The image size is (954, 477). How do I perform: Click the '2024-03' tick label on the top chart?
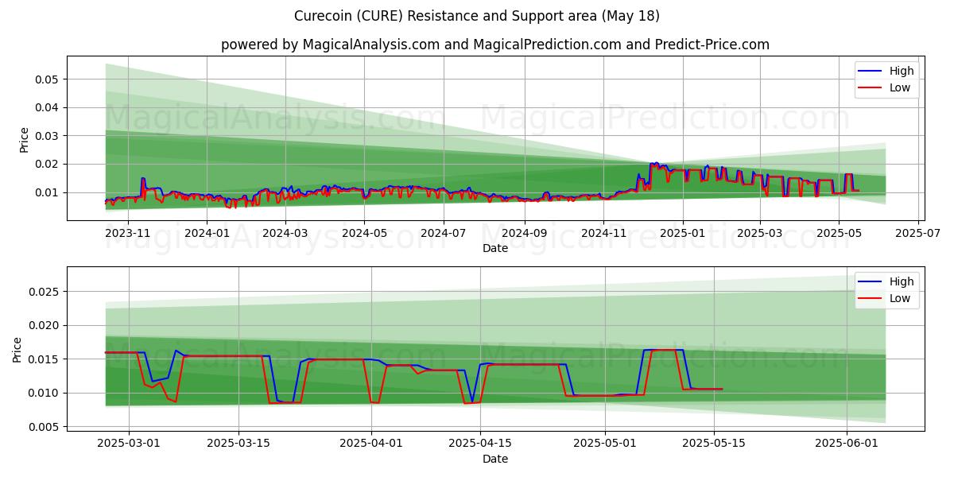285,233
